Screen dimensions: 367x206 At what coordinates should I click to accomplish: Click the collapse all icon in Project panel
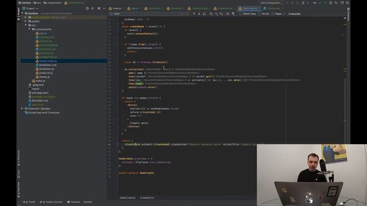92,9
